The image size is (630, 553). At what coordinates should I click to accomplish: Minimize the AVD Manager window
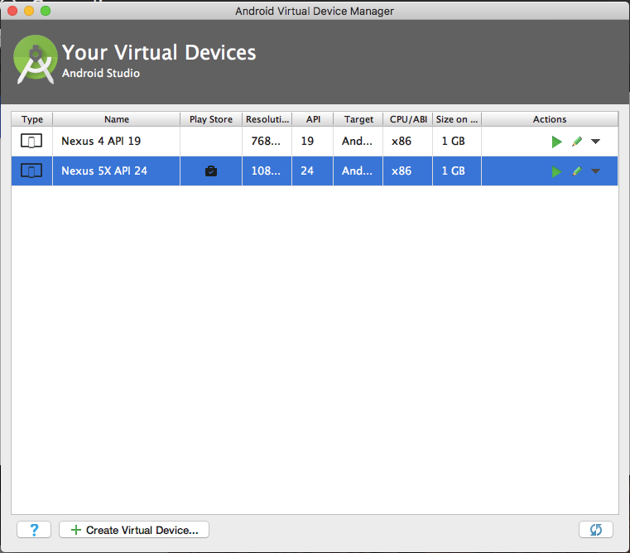tap(29, 11)
